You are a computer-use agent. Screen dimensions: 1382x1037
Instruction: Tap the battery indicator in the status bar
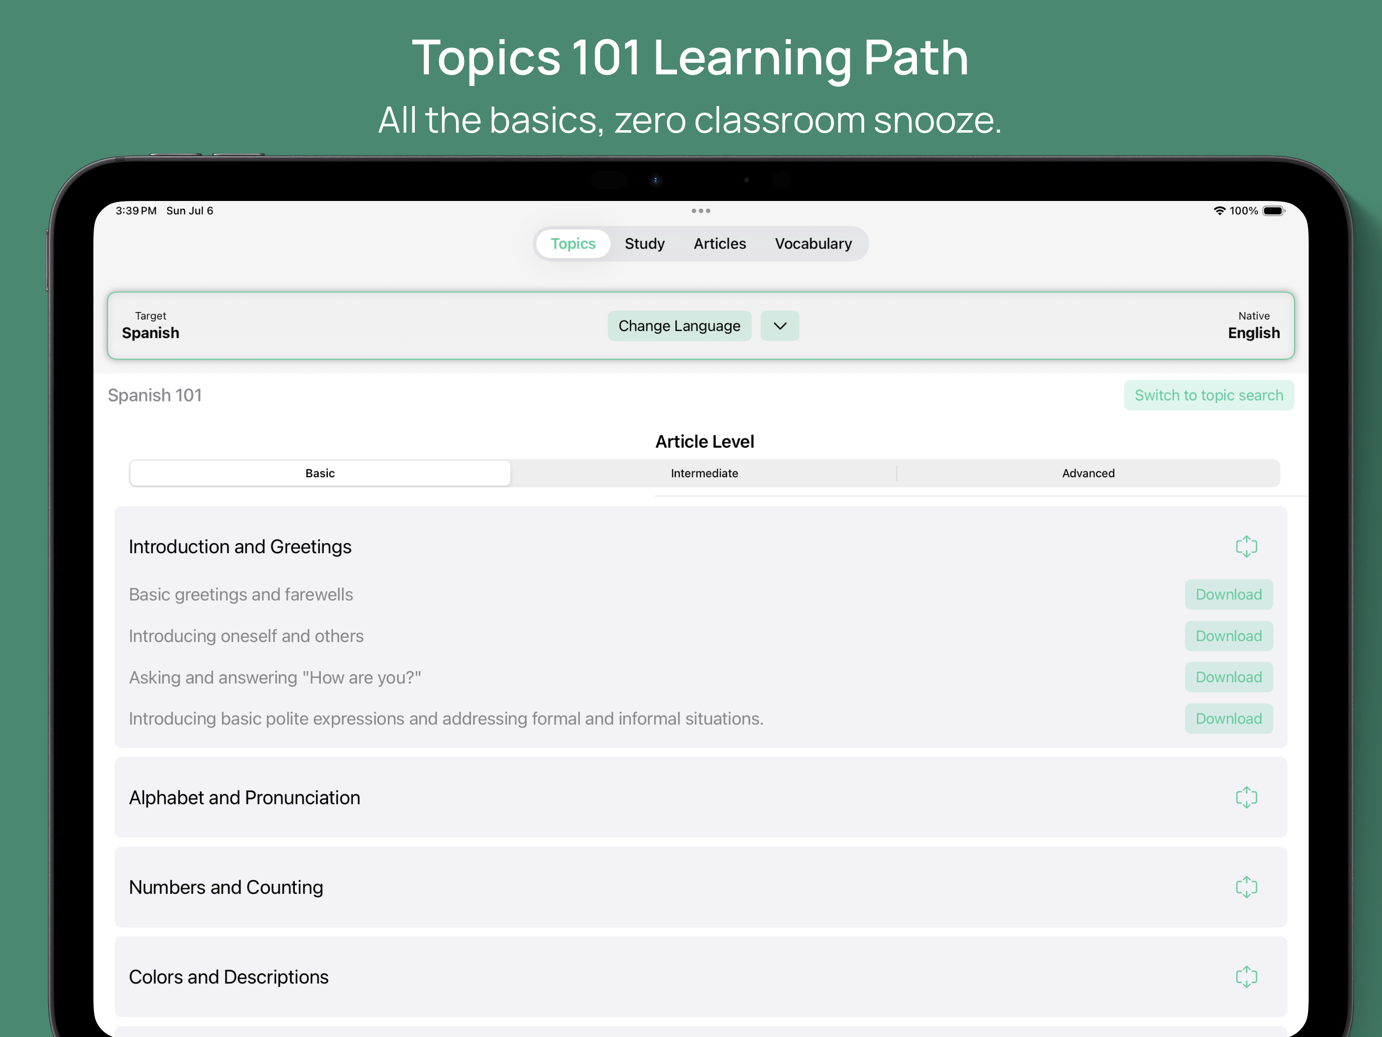point(1275,211)
